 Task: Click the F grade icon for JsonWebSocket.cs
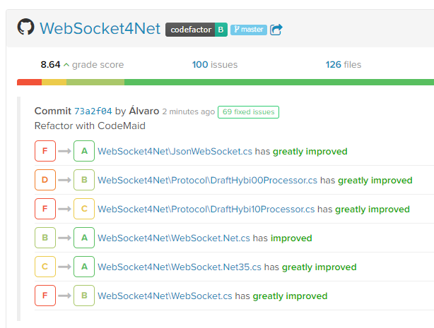[x=45, y=151]
